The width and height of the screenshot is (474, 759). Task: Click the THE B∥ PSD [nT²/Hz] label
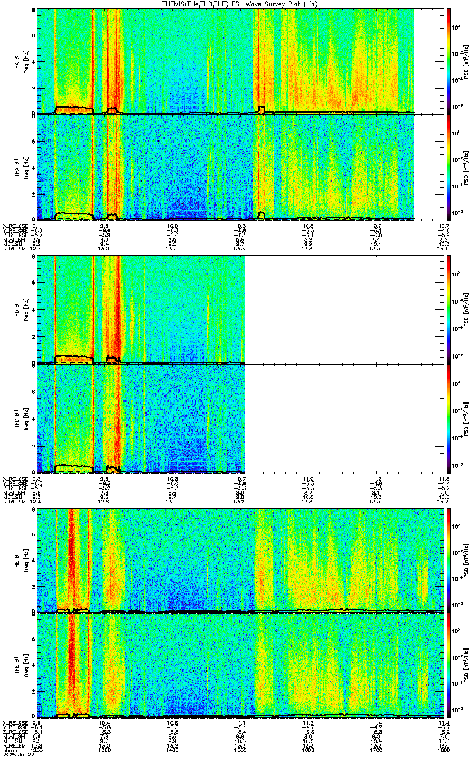click(x=466, y=665)
